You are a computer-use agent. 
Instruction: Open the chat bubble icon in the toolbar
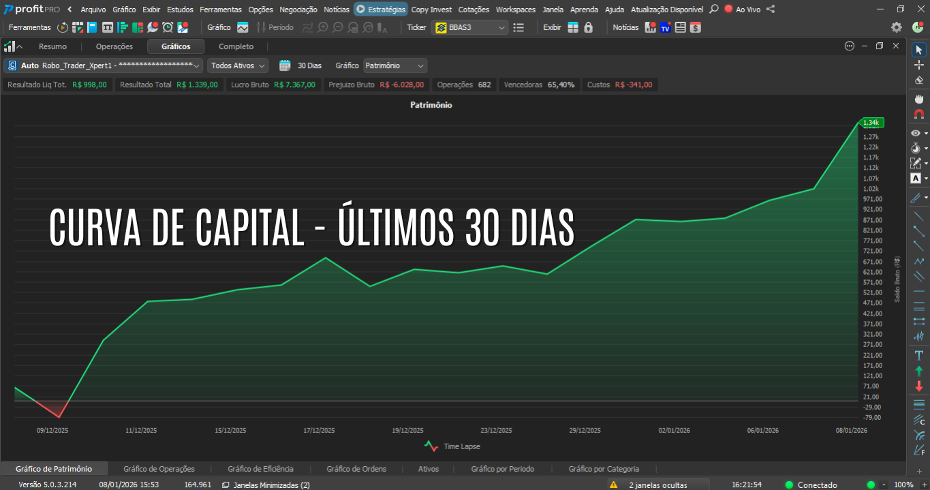click(153, 27)
